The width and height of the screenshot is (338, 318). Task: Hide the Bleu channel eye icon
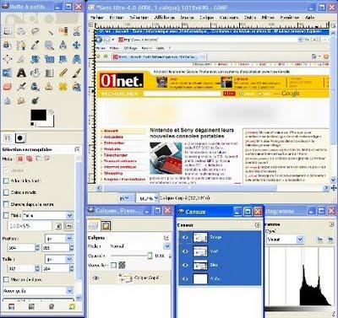pos(185,265)
